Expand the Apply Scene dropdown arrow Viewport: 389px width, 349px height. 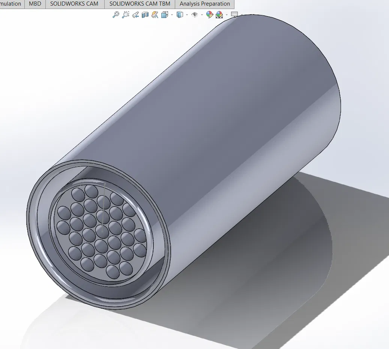[x=227, y=15]
